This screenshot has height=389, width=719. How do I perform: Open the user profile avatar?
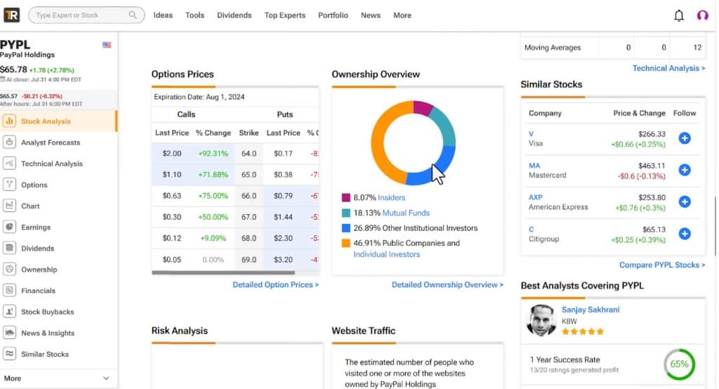[x=702, y=15]
